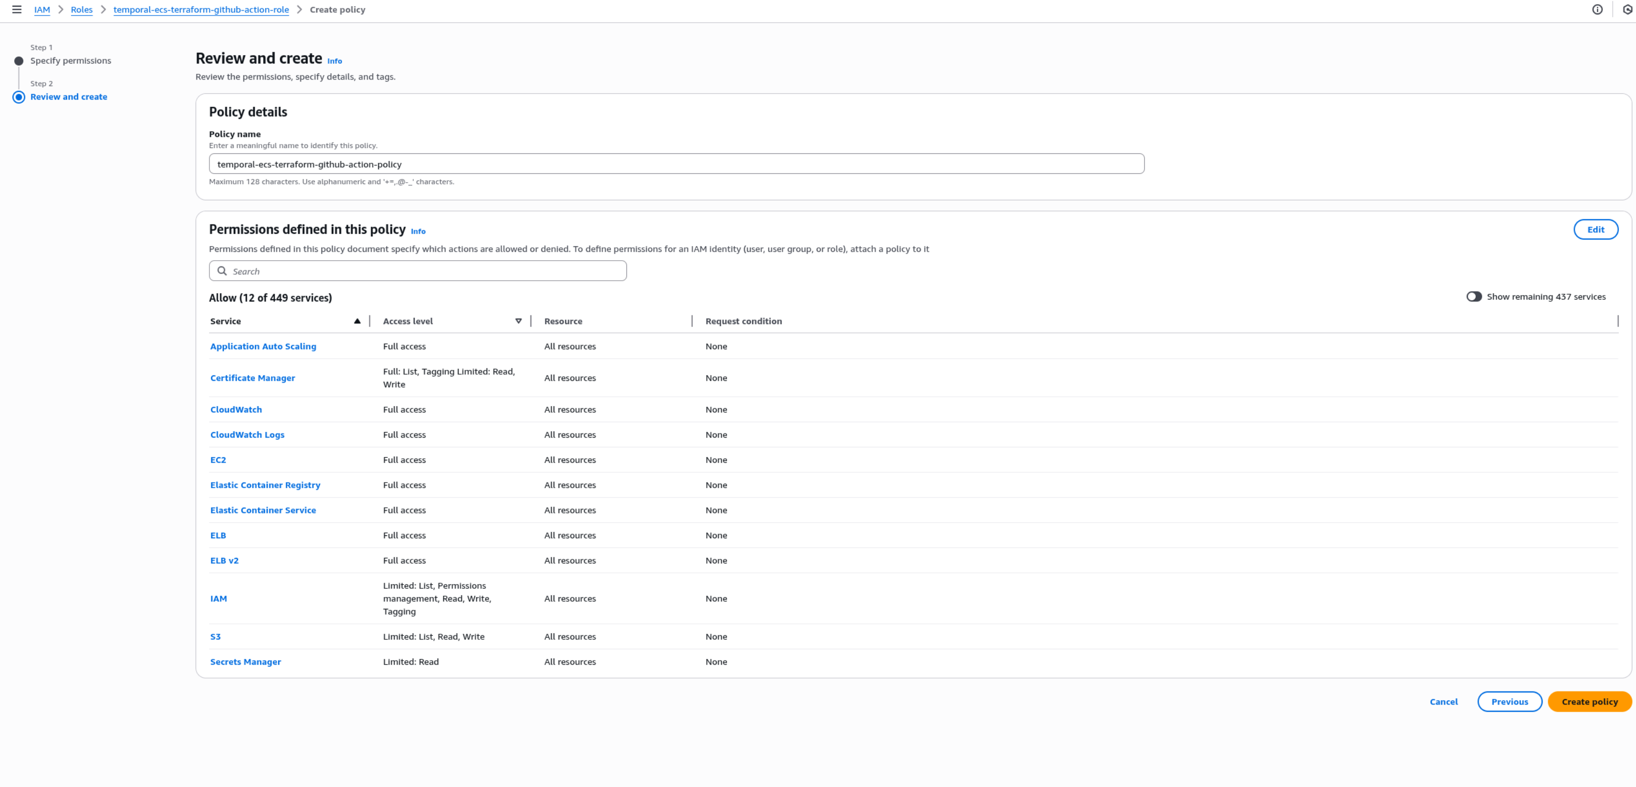
Task: Open Roles breadcrumb link
Action: [x=82, y=9]
